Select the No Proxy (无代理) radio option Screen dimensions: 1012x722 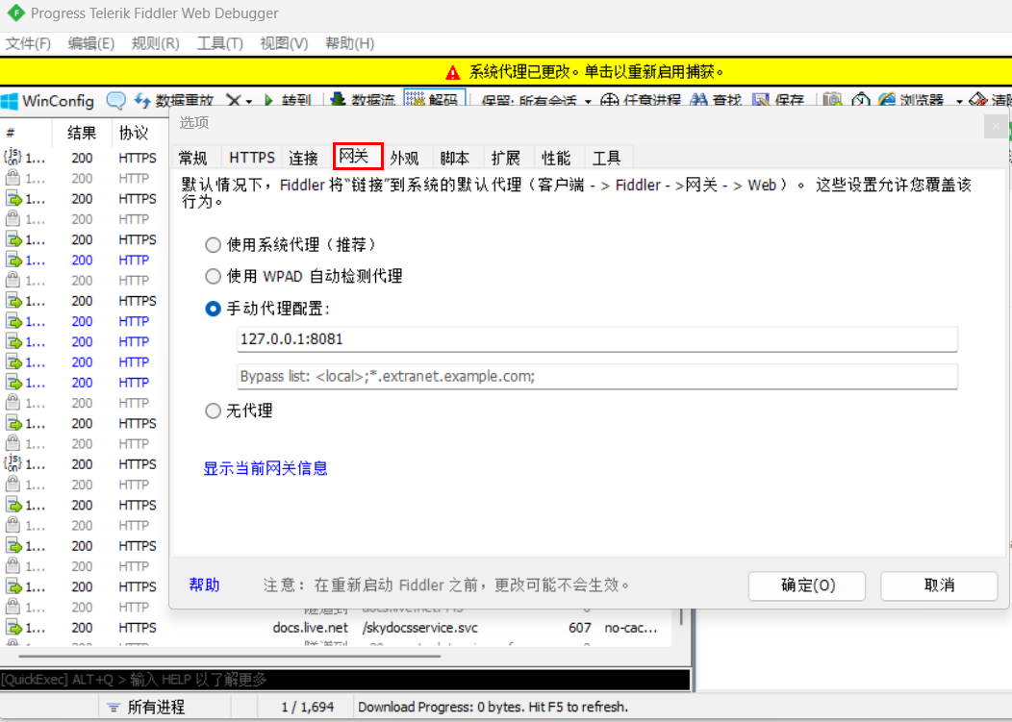[x=213, y=411]
